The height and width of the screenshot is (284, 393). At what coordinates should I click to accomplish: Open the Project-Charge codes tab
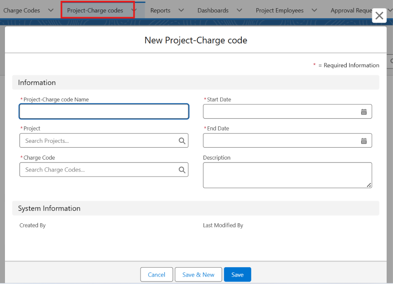coord(95,11)
